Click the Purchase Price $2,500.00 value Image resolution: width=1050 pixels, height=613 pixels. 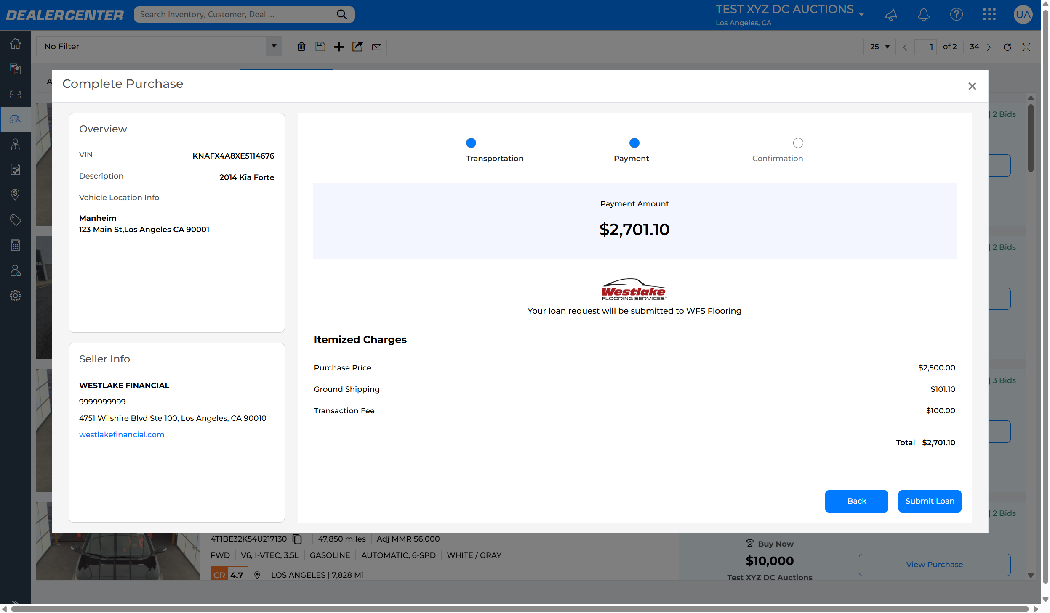tap(936, 368)
